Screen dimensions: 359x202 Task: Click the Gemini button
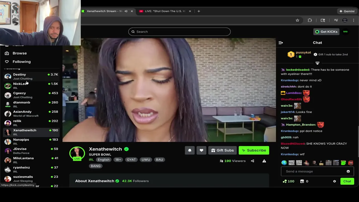[x=347, y=11]
